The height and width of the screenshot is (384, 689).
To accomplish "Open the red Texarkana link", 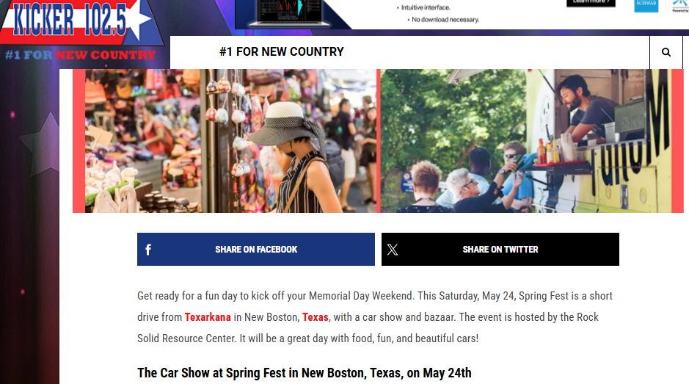I will click(208, 317).
